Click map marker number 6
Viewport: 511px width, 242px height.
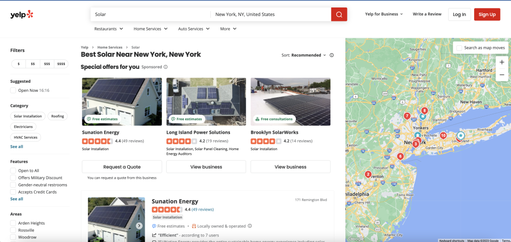400,156
